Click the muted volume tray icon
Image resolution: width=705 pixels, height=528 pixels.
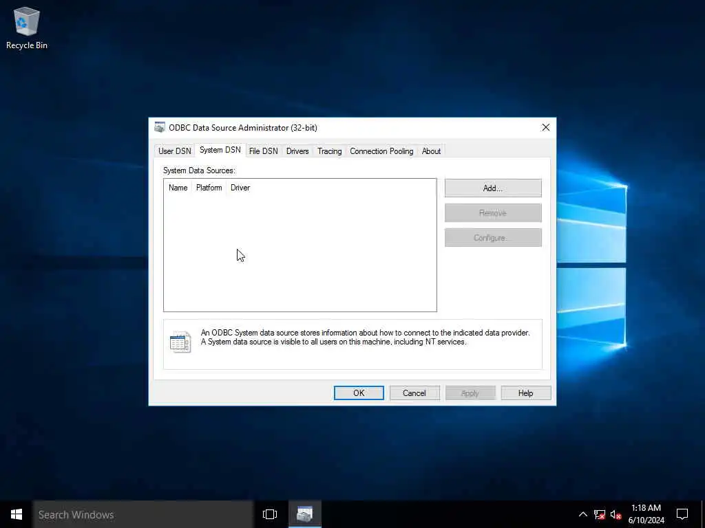616,514
